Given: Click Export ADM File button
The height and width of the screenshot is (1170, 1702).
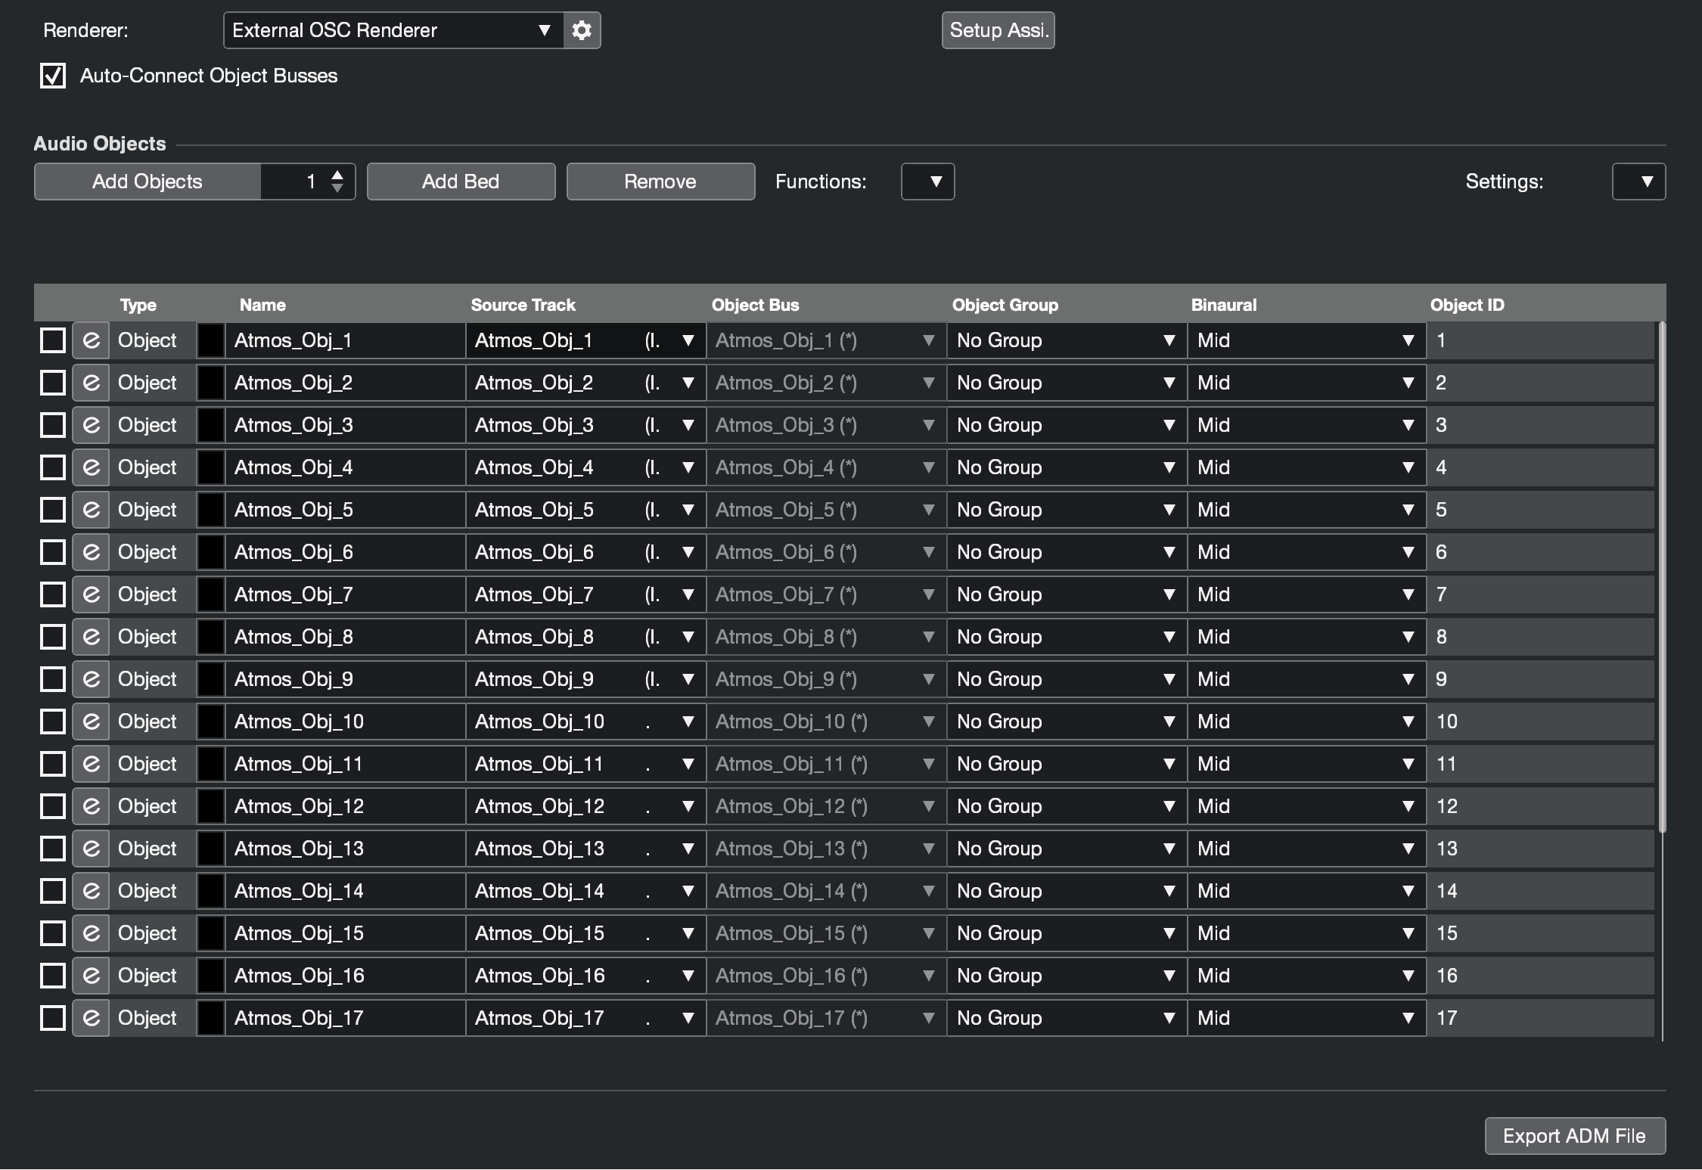Looking at the screenshot, I should [1574, 1136].
